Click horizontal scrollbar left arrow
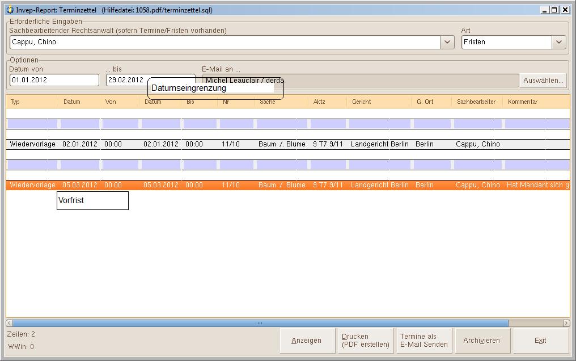Image resolution: width=576 pixels, height=361 pixels. [9, 323]
